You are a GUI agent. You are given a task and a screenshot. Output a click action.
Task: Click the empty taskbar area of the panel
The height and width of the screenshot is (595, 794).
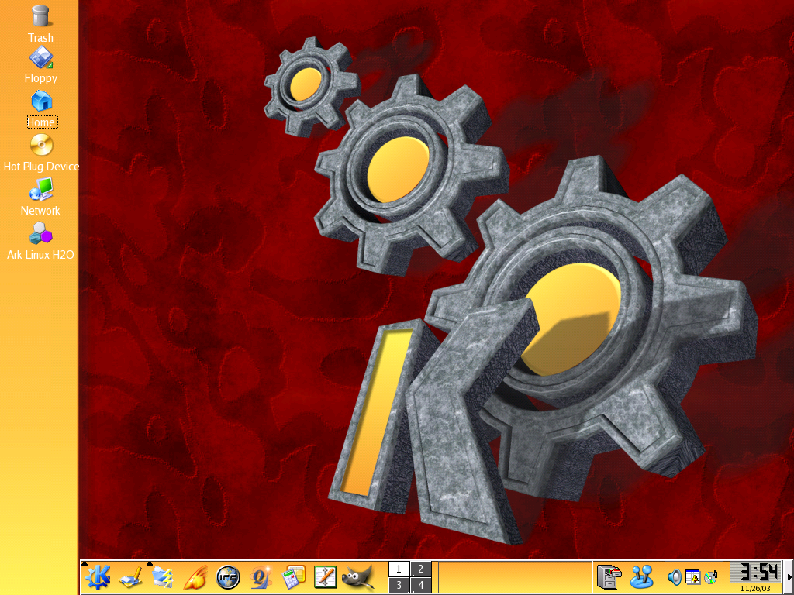(x=516, y=576)
